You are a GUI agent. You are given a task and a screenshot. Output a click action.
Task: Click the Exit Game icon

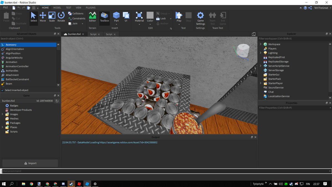[x=223, y=18]
